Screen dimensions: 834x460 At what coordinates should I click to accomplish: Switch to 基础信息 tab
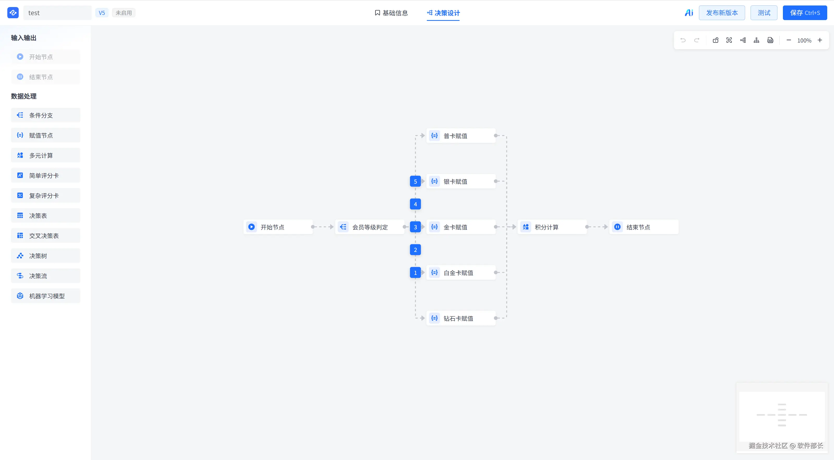click(x=391, y=13)
